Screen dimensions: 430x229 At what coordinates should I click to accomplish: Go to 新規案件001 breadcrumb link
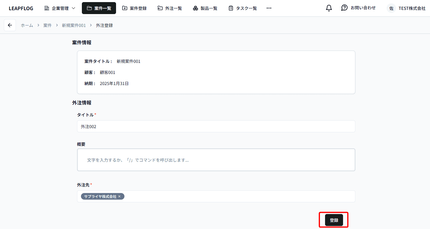(x=74, y=25)
